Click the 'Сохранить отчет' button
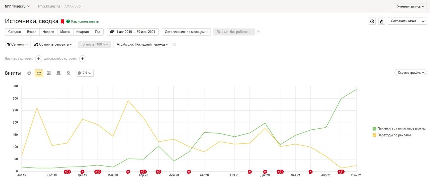The height and width of the screenshot is (181, 430). 403,21
